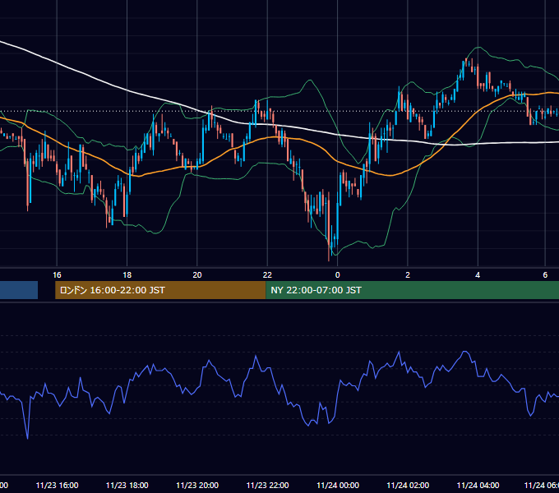Select the NY 22:00-07:00 JST session bar

(412, 290)
